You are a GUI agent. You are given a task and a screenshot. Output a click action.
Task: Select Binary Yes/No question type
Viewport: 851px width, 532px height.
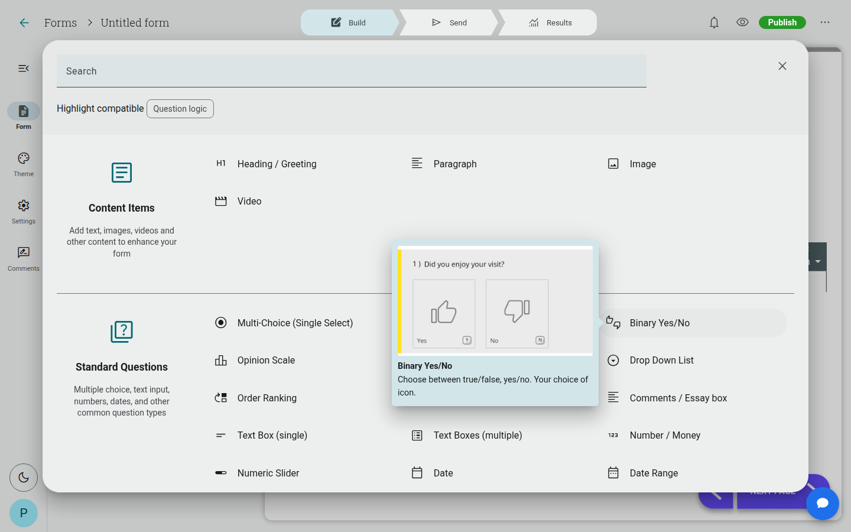(693, 323)
